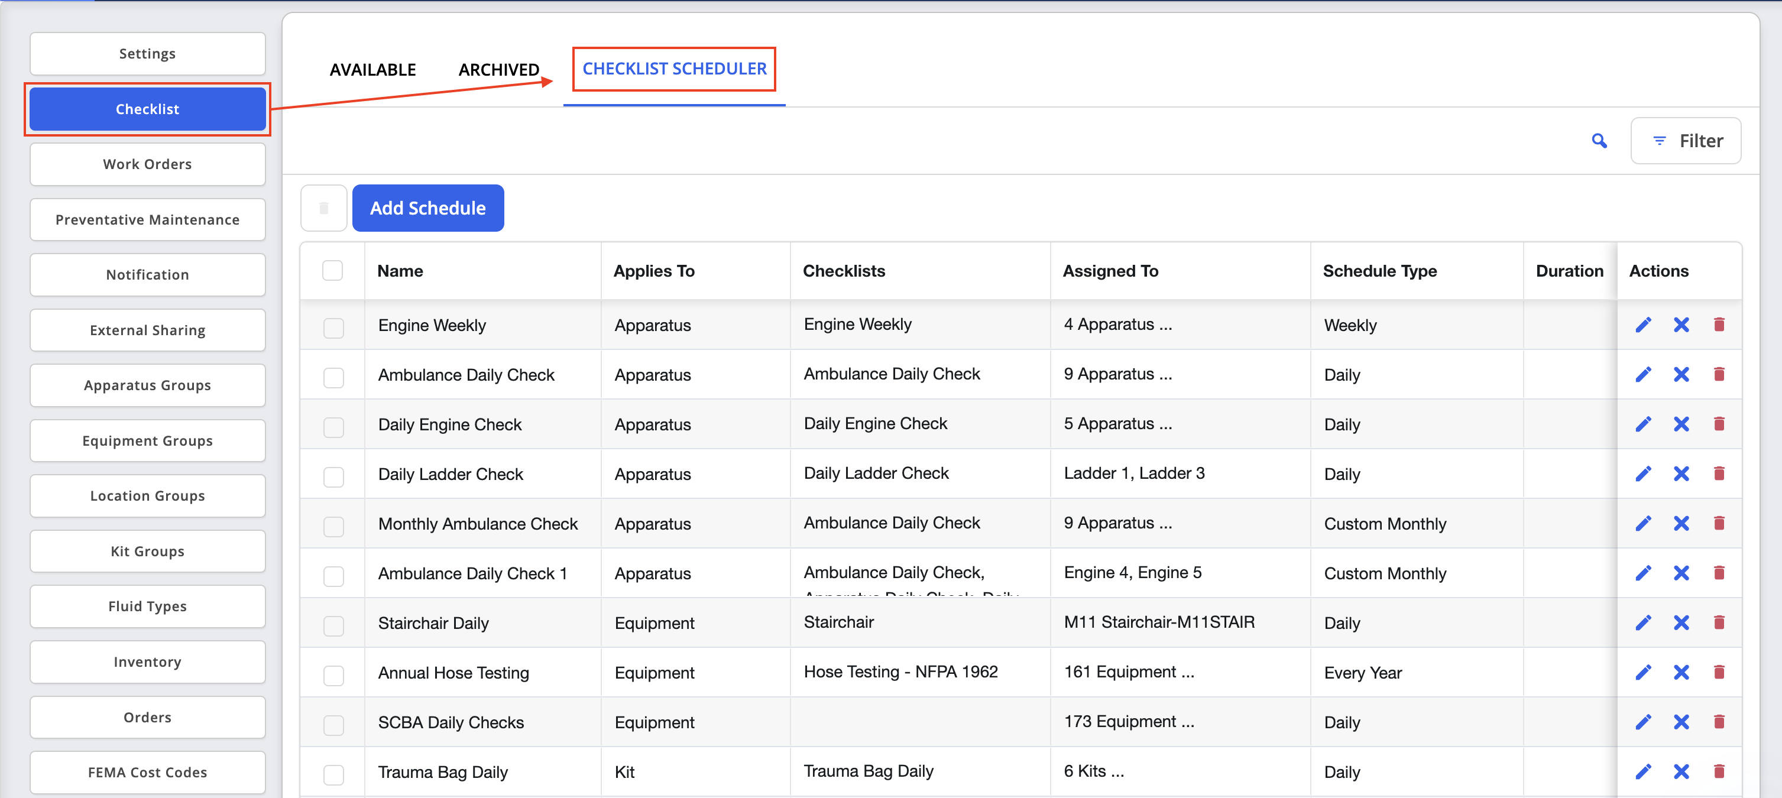This screenshot has height=798, width=1782.
Task: Open the Filter button
Action: pyautogui.click(x=1686, y=141)
